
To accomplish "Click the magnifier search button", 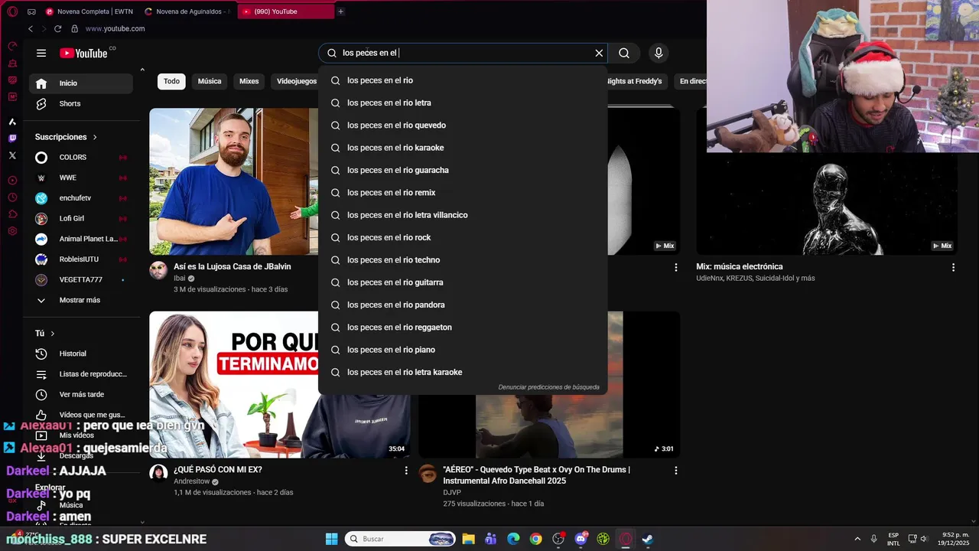I will pos(624,53).
